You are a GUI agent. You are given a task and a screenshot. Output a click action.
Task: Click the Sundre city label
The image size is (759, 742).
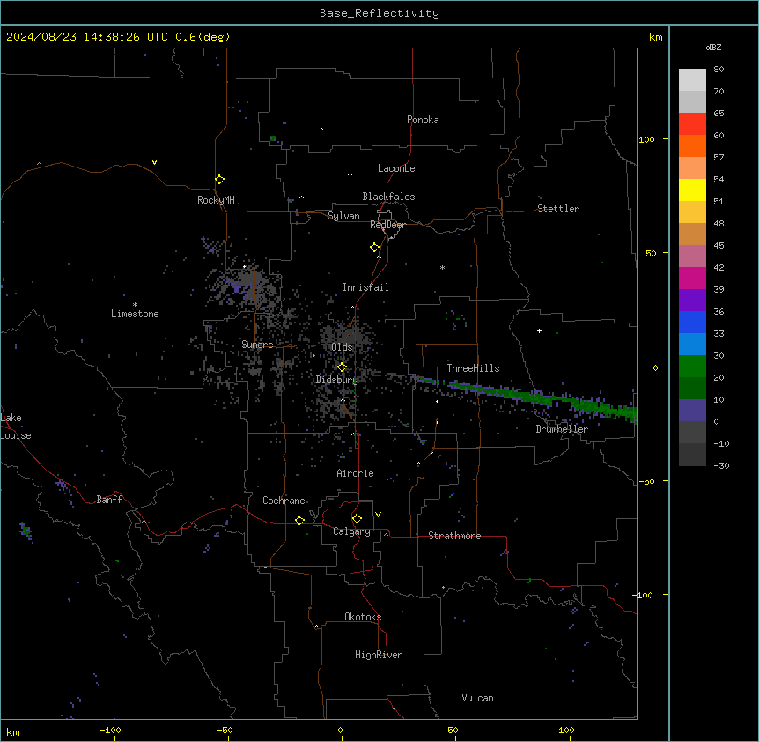[257, 345]
